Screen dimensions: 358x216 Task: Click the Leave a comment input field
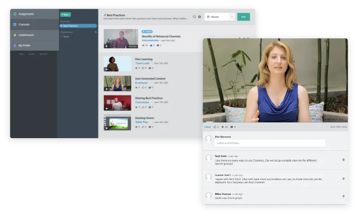click(x=270, y=143)
